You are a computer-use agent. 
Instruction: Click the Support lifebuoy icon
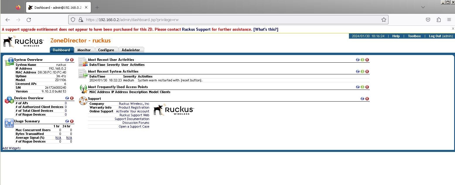click(83, 101)
